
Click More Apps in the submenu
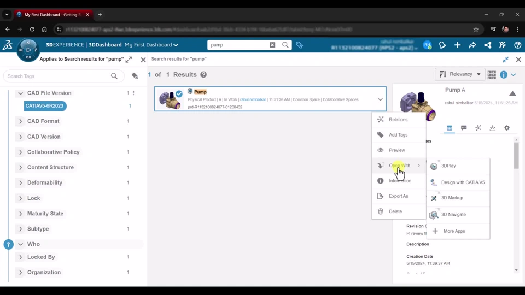coord(454,231)
